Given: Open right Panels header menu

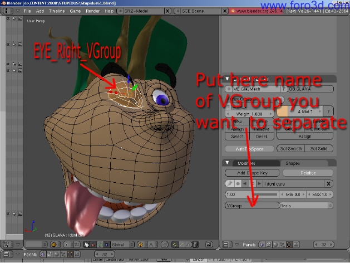Looking at the screenshot, I should pos(249,245).
